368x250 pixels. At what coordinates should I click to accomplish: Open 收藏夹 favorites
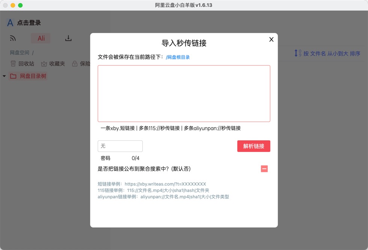(x=53, y=64)
